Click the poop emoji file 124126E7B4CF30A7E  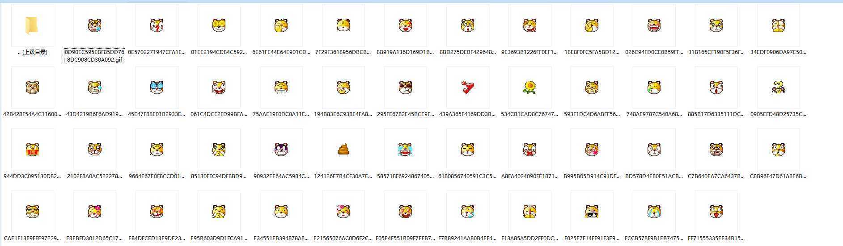343,150
